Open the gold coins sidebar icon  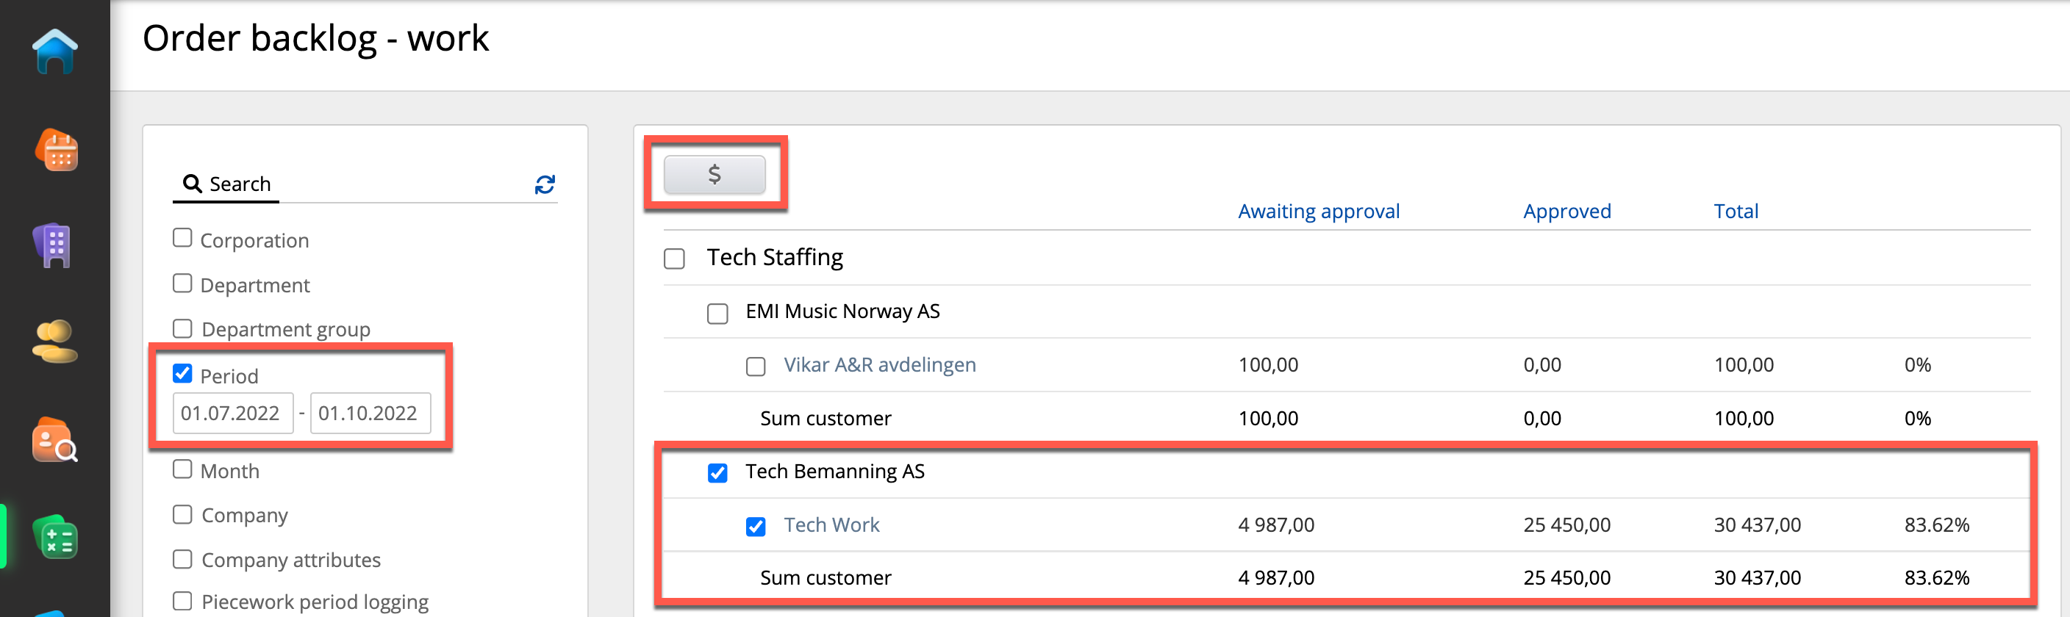(54, 342)
